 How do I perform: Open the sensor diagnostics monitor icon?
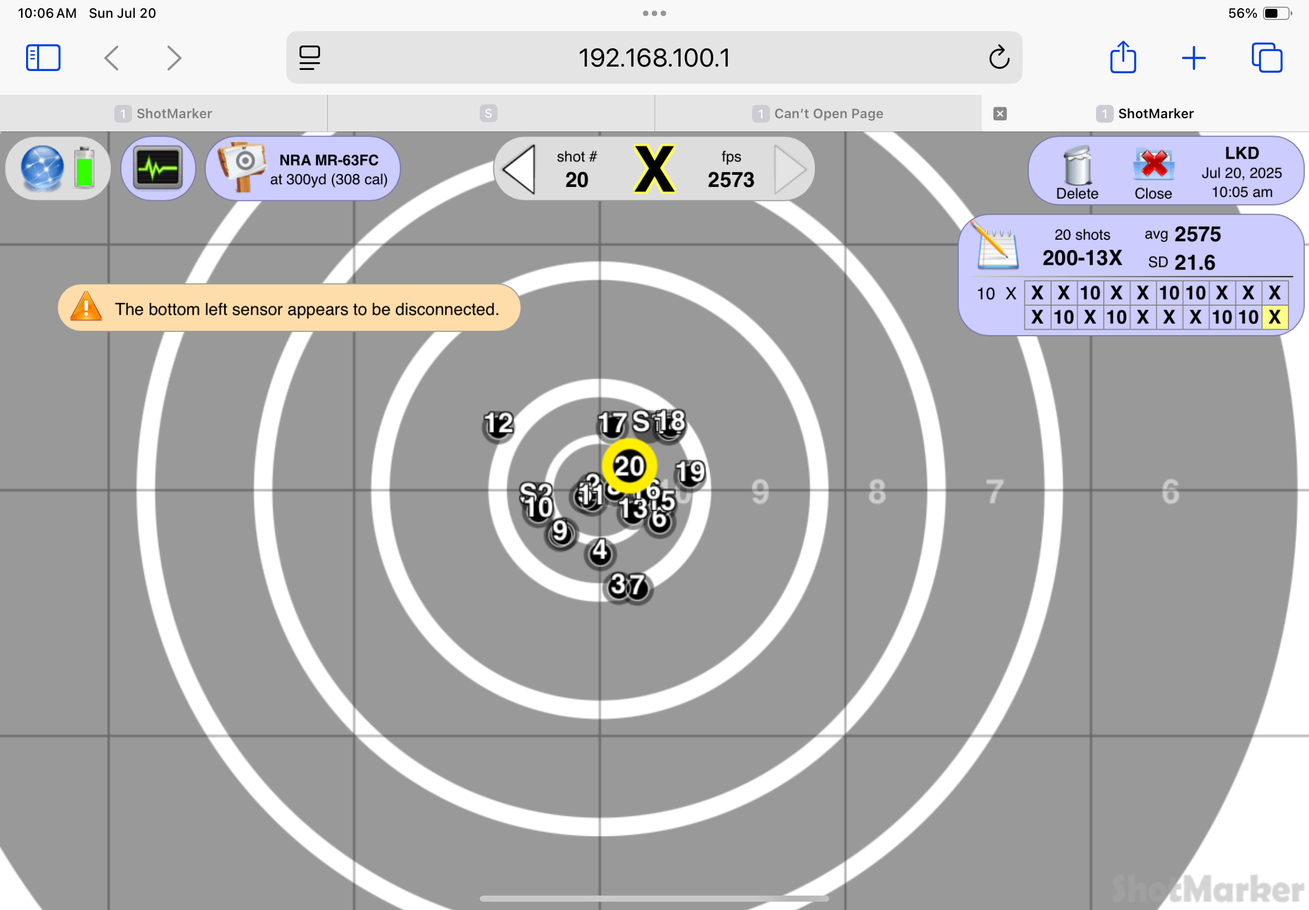pyautogui.click(x=158, y=168)
